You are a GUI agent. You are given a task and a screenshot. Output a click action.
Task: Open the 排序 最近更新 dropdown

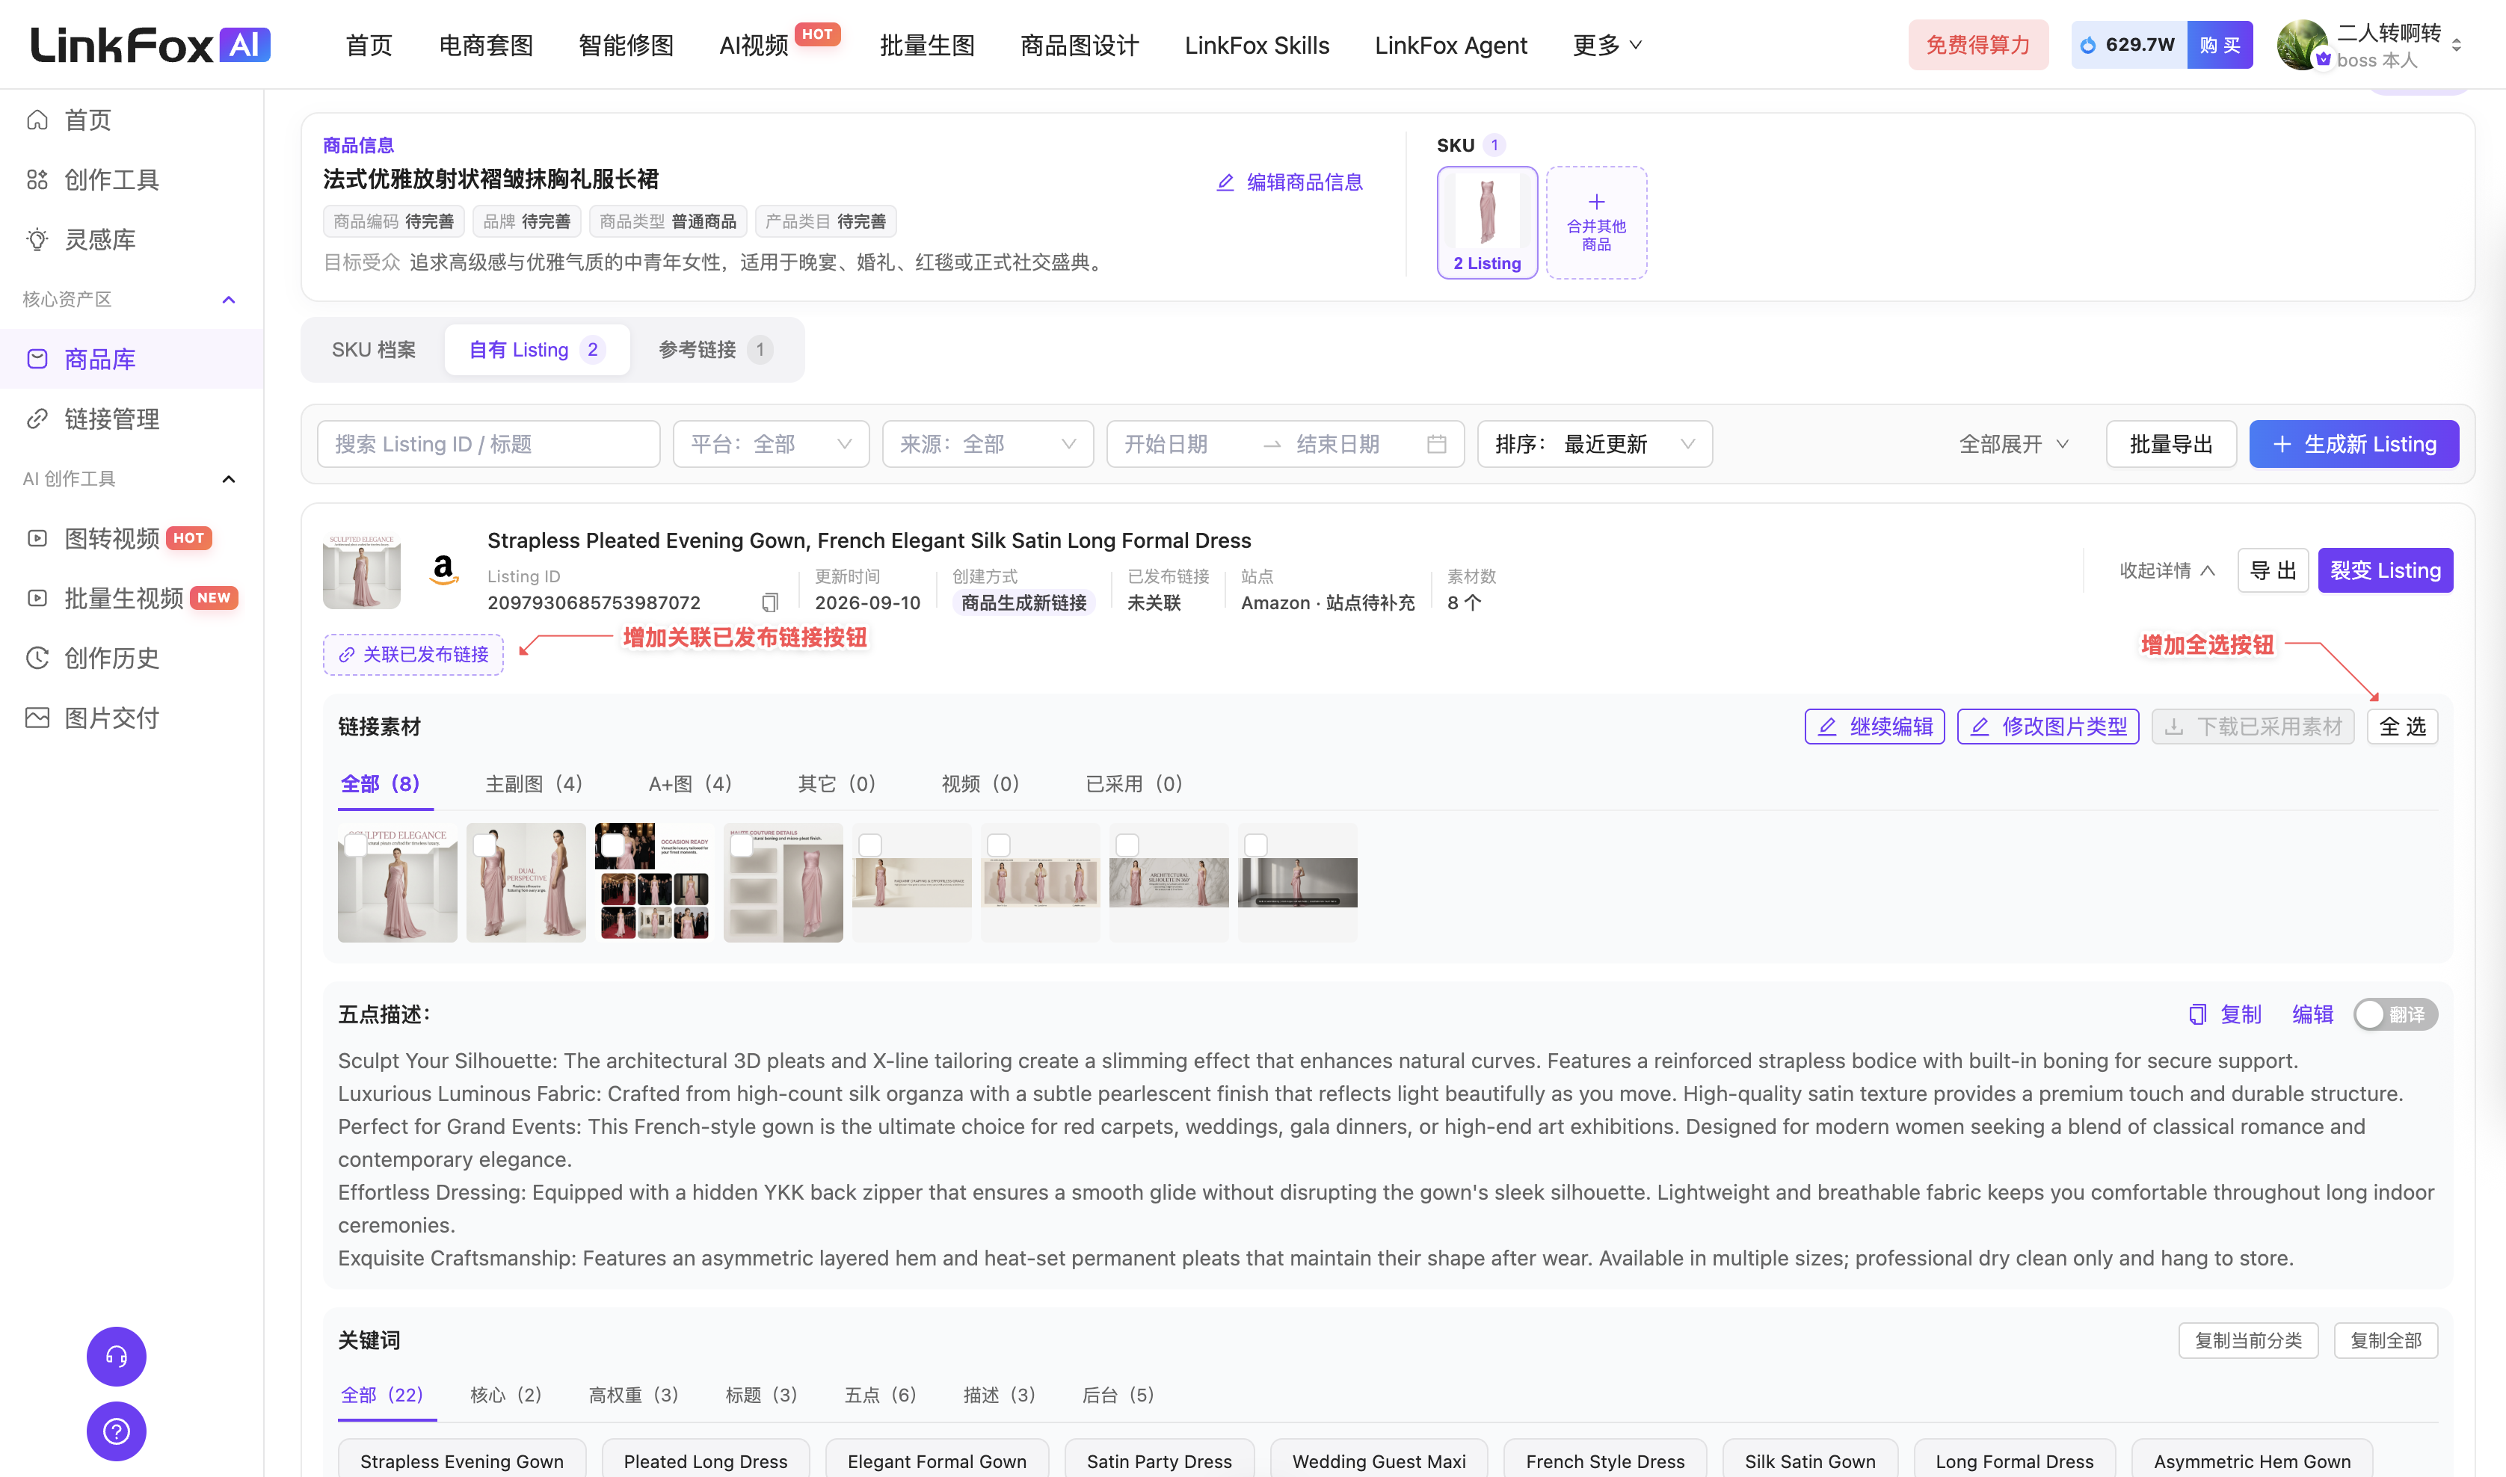[1595, 444]
